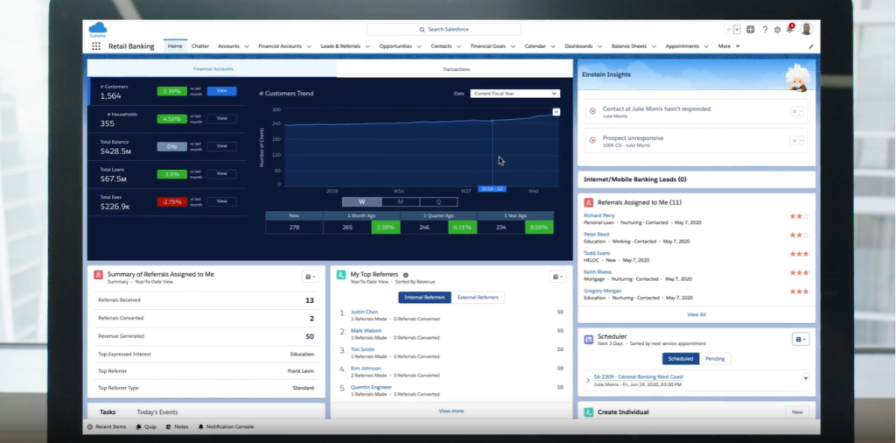Open the Notification Console

[227, 427]
